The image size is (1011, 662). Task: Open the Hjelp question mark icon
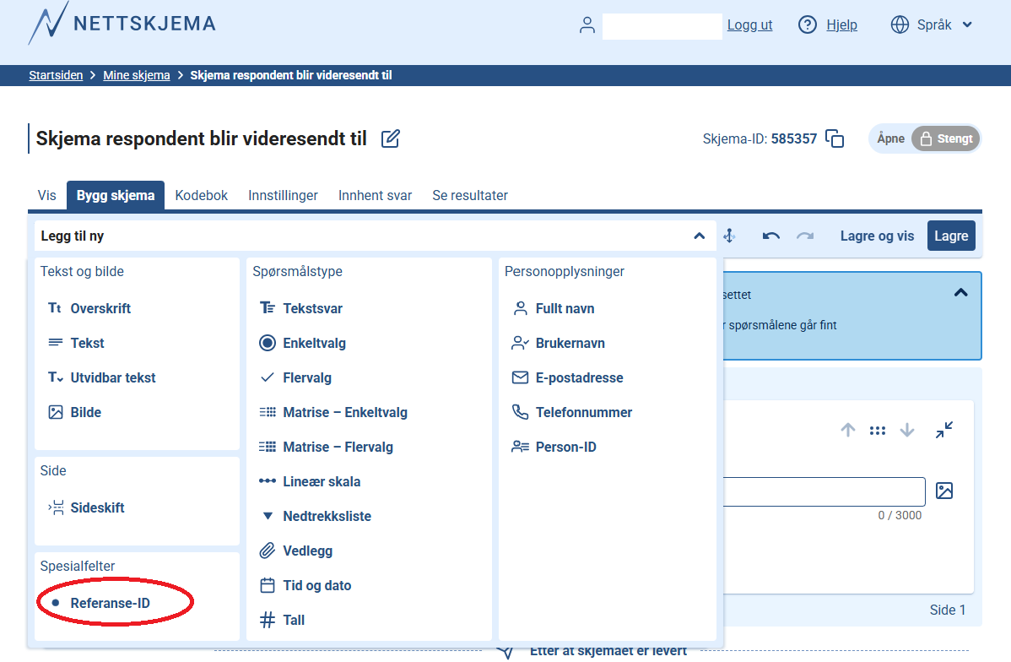pyautogui.click(x=808, y=25)
